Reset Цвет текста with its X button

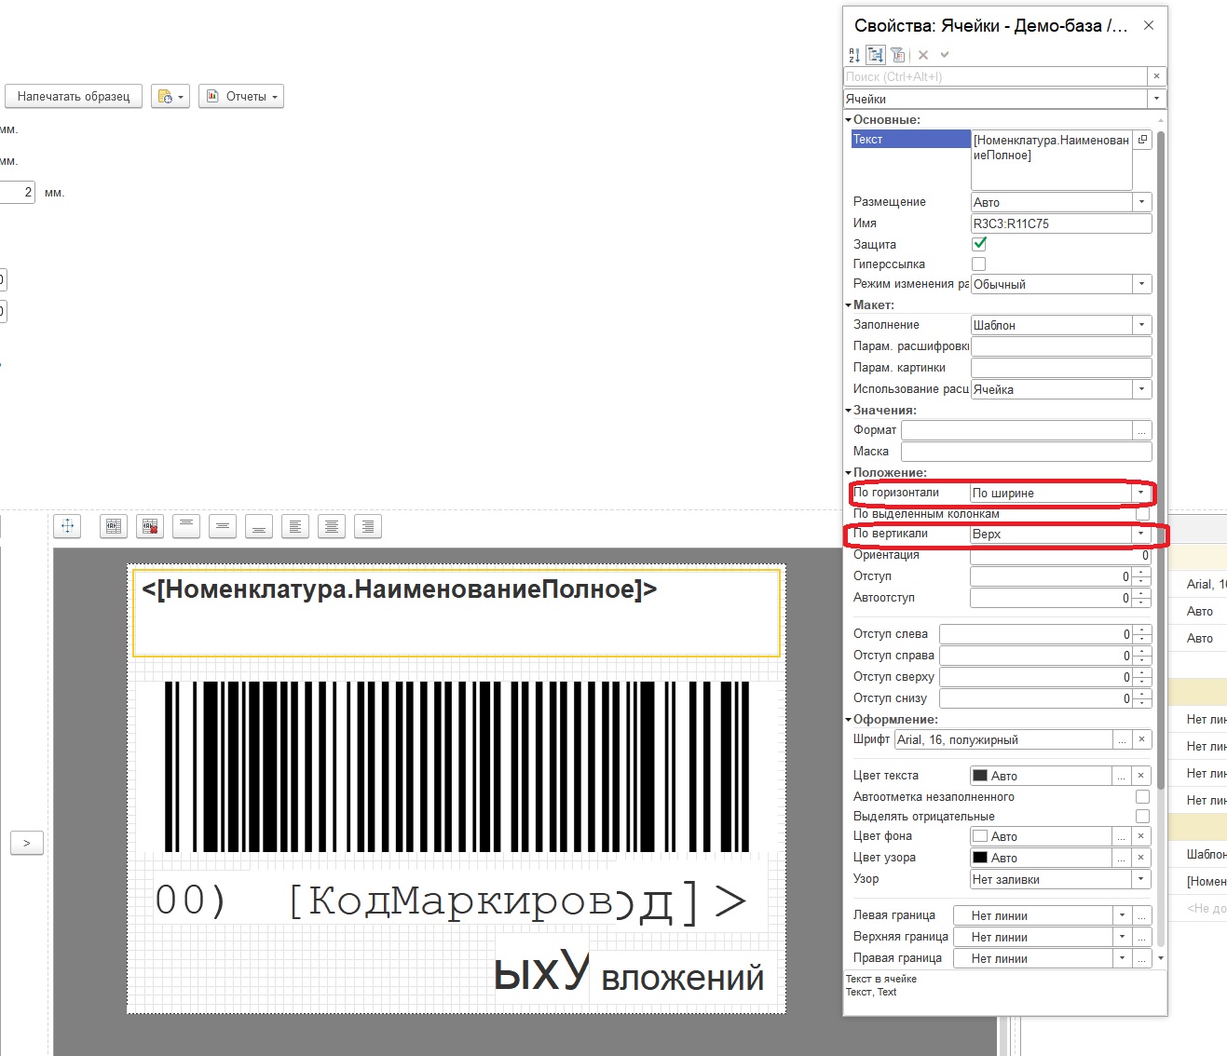click(1141, 776)
